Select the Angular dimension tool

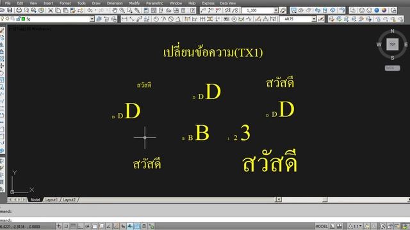point(178,19)
